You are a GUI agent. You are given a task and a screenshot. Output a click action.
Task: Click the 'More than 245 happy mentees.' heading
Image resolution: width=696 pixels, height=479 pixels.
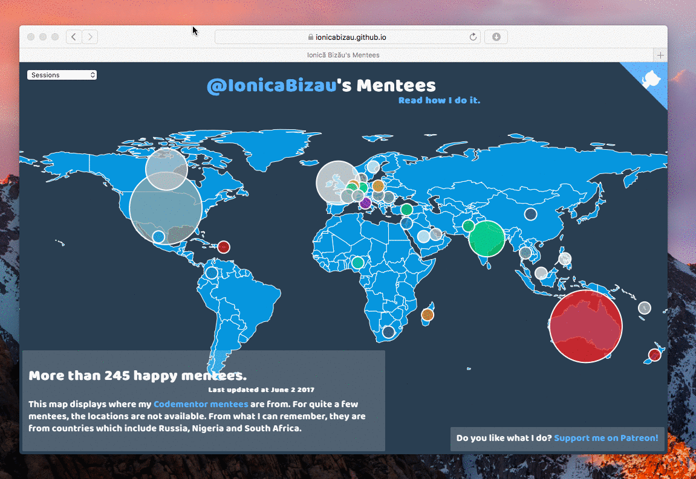coord(138,376)
